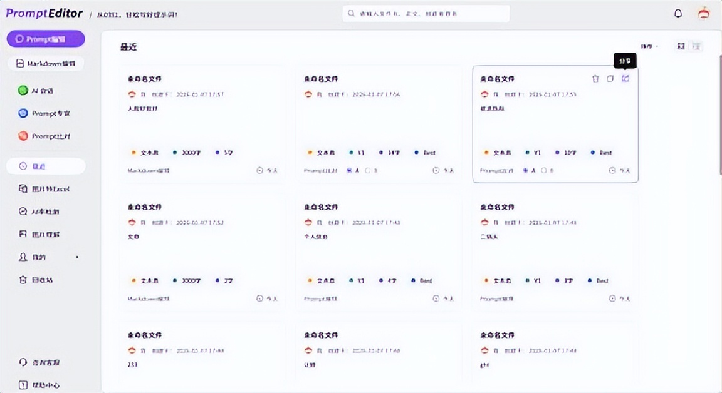Open the 图片转Excel tool

(51, 188)
